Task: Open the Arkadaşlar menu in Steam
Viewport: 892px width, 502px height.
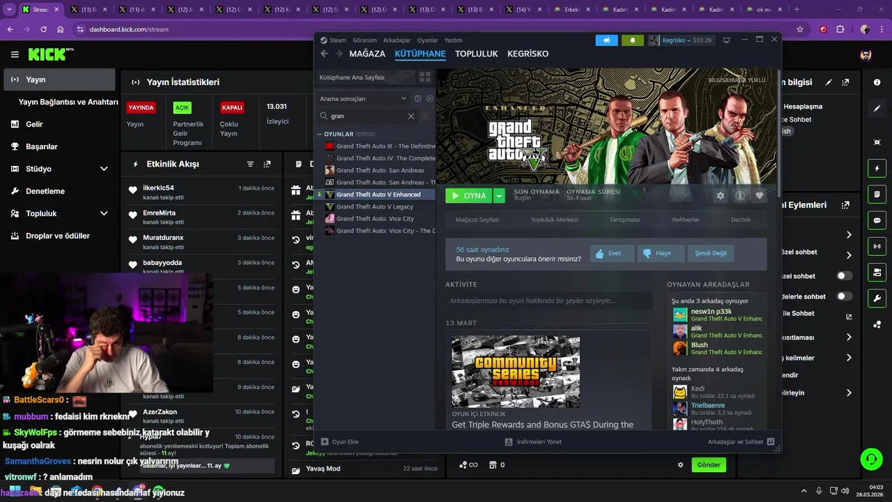Action: tap(397, 40)
